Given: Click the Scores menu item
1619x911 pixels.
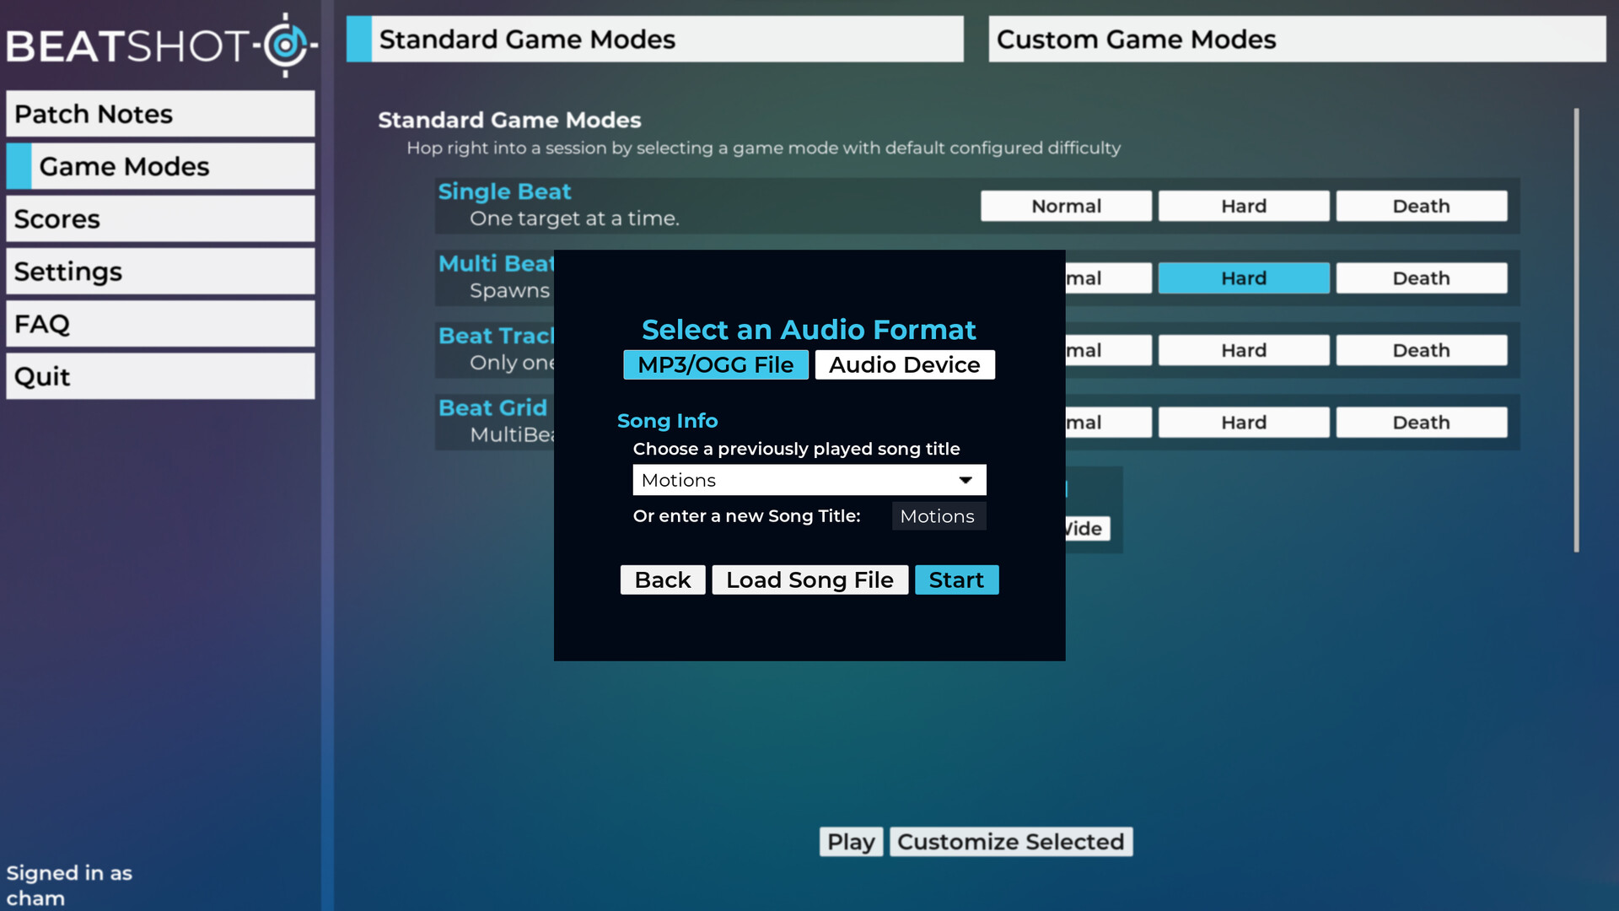Looking at the screenshot, I should (161, 218).
